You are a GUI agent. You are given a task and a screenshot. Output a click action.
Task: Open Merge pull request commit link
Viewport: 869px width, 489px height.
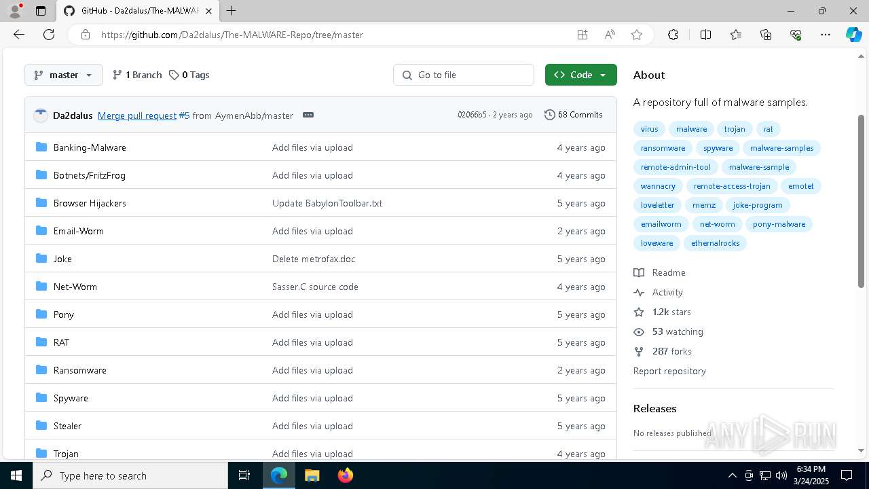click(137, 115)
